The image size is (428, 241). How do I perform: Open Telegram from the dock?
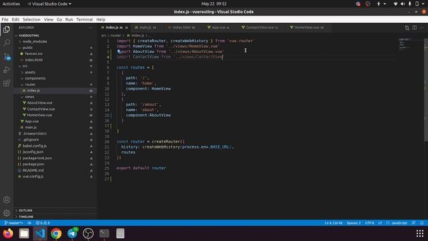[x=72, y=234]
